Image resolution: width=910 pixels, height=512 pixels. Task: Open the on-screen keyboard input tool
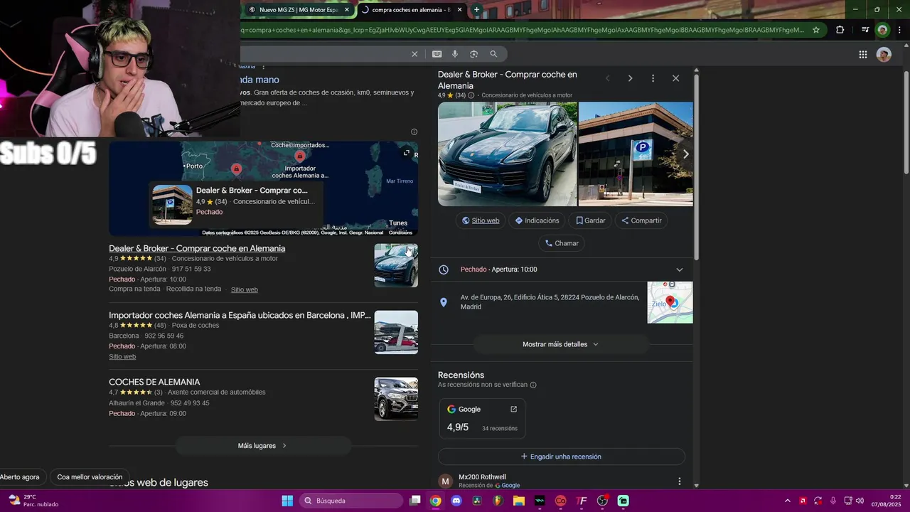437,54
